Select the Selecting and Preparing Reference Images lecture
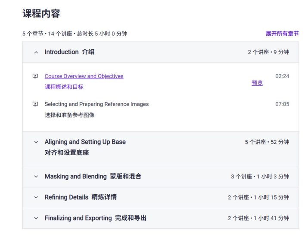The height and width of the screenshot is (237, 308). [x=96, y=104]
